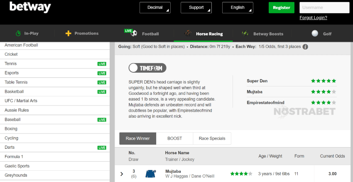353x182 pixels.
Task: Click Empirestateofmind's star rating
Action: pyautogui.click(x=324, y=103)
